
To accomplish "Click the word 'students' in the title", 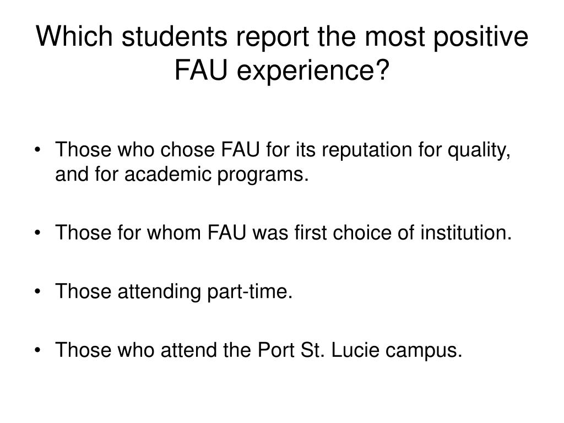I will pyautogui.click(x=175, y=36).
